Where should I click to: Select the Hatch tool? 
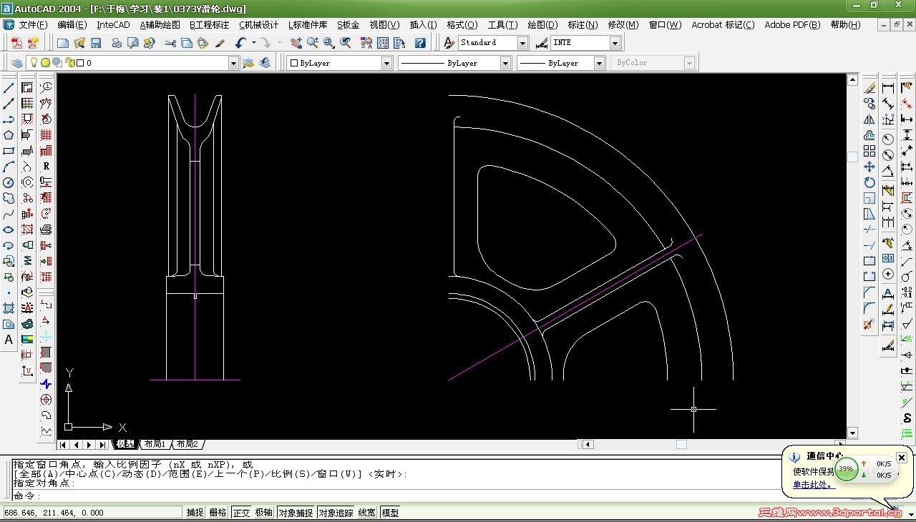point(9,308)
